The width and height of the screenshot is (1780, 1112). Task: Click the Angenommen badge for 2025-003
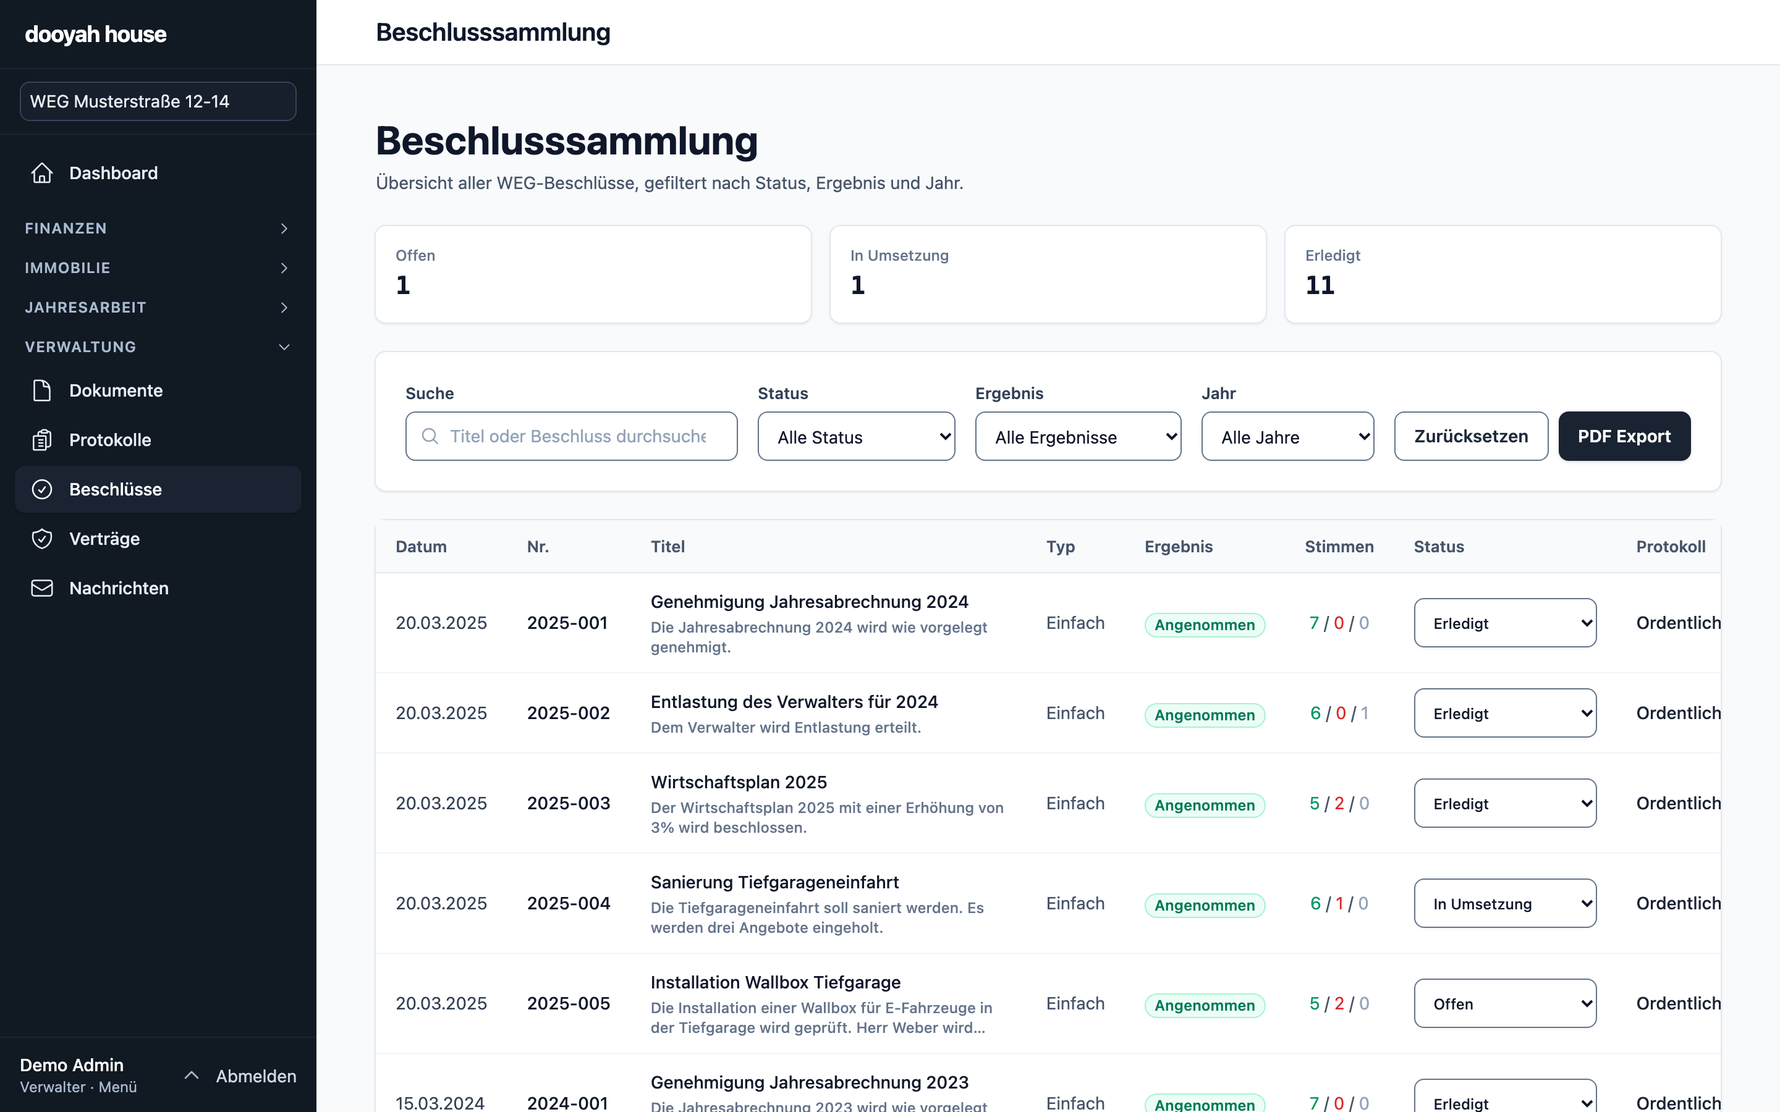(1204, 806)
